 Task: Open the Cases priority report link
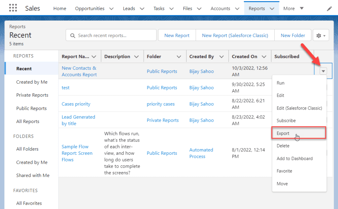(76, 104)
